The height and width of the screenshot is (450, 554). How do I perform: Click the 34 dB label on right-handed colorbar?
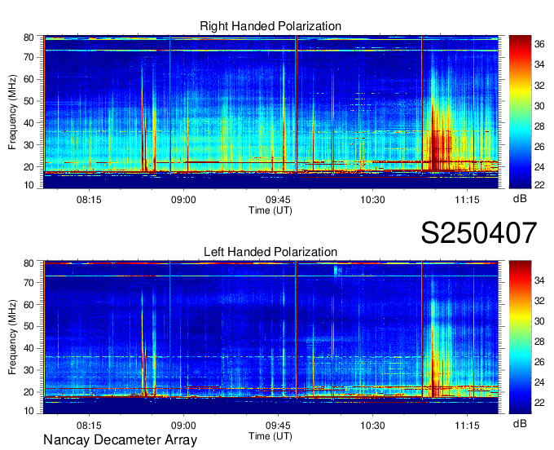tap(539, 64)
